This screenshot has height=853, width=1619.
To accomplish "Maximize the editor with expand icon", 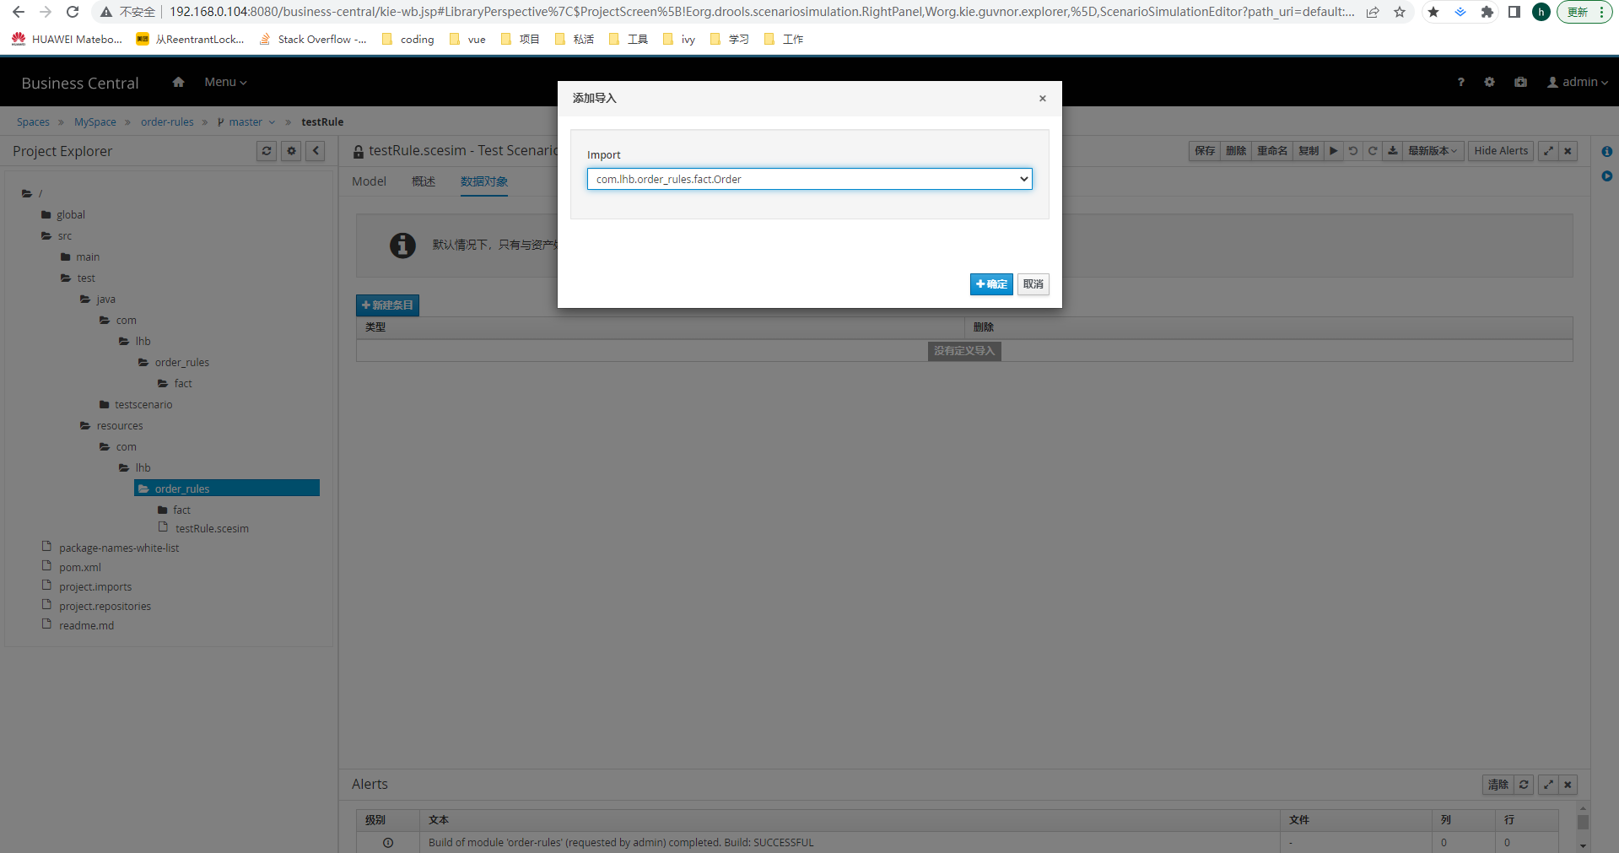I will tap(1548, 151).
